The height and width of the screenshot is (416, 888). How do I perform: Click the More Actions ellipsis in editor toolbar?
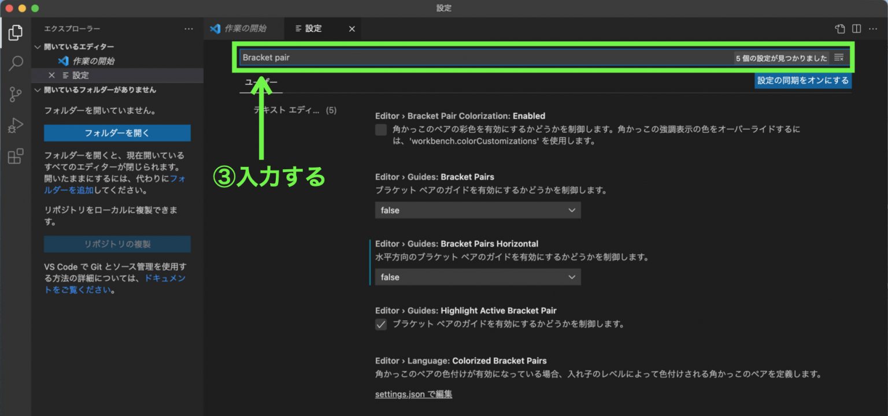click(x=874, y=28)
